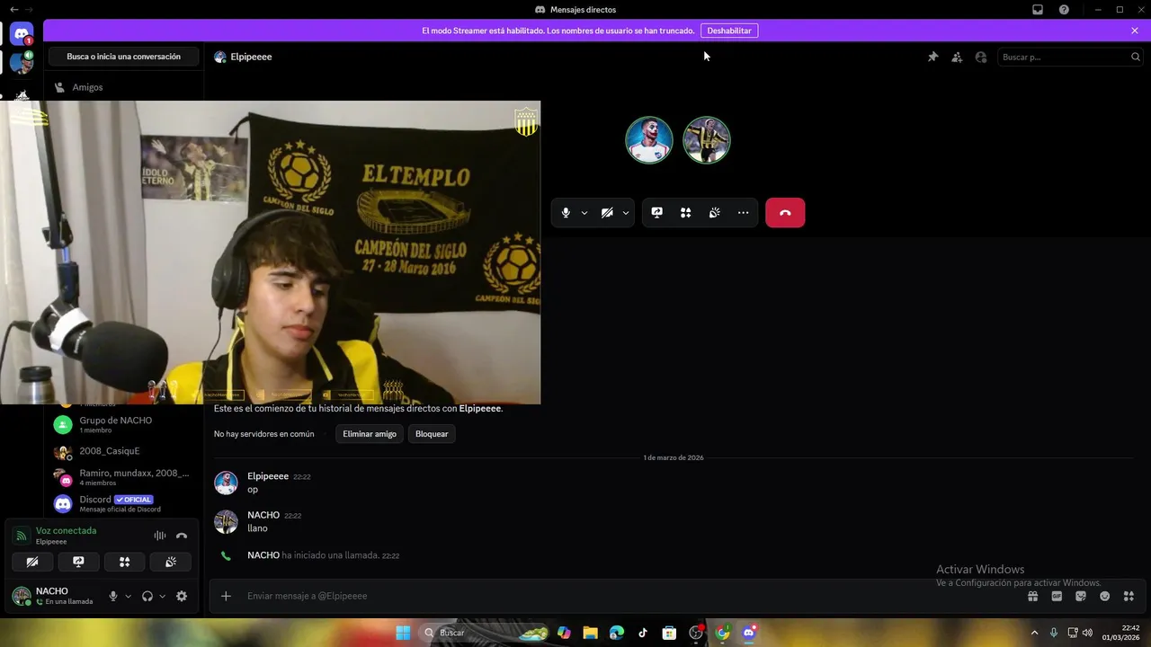This screenshot has width=1151, height=647.
Task: Open the GIF picker
Action: [1057, 596]
